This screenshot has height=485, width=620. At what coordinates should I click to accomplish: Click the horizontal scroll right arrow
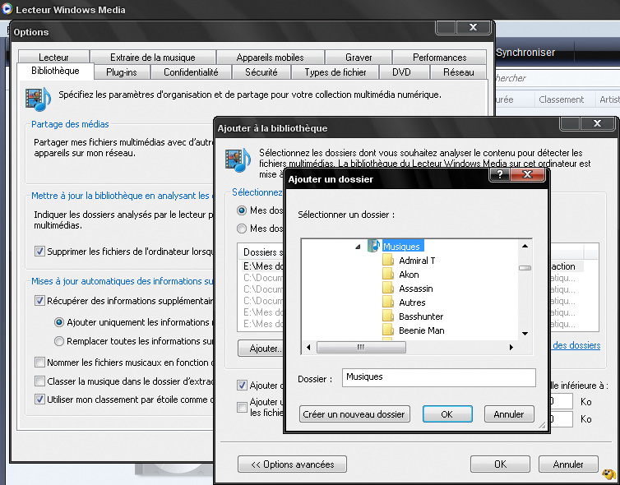[x=511, y=348]
